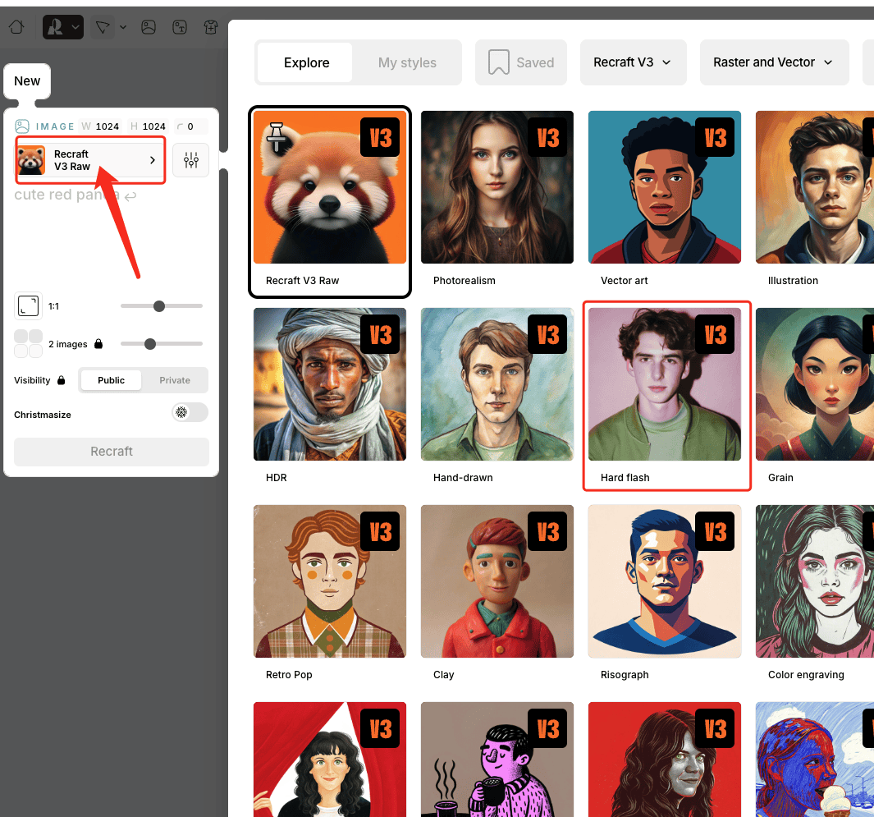Open the Recraft V3 Raw style selector
The width and height of the screenshot is (874, 817).
pos(90,160)
